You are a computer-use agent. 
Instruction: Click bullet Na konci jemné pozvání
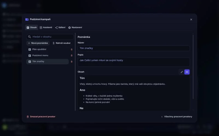coord(98,102)
